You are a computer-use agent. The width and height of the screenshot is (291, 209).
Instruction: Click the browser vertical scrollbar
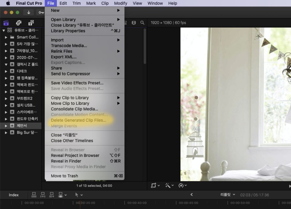pos(145,46)
